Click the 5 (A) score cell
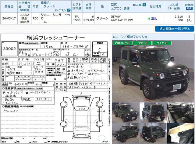 point(189,18)
